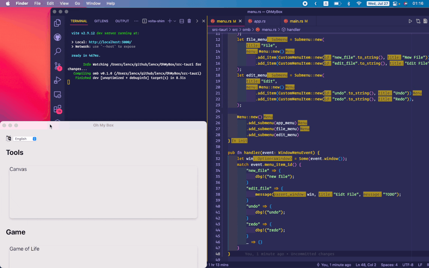Open the main.rs editor tab
The height and width of the screenshot is (268, 429).
[x=296, y=21]
